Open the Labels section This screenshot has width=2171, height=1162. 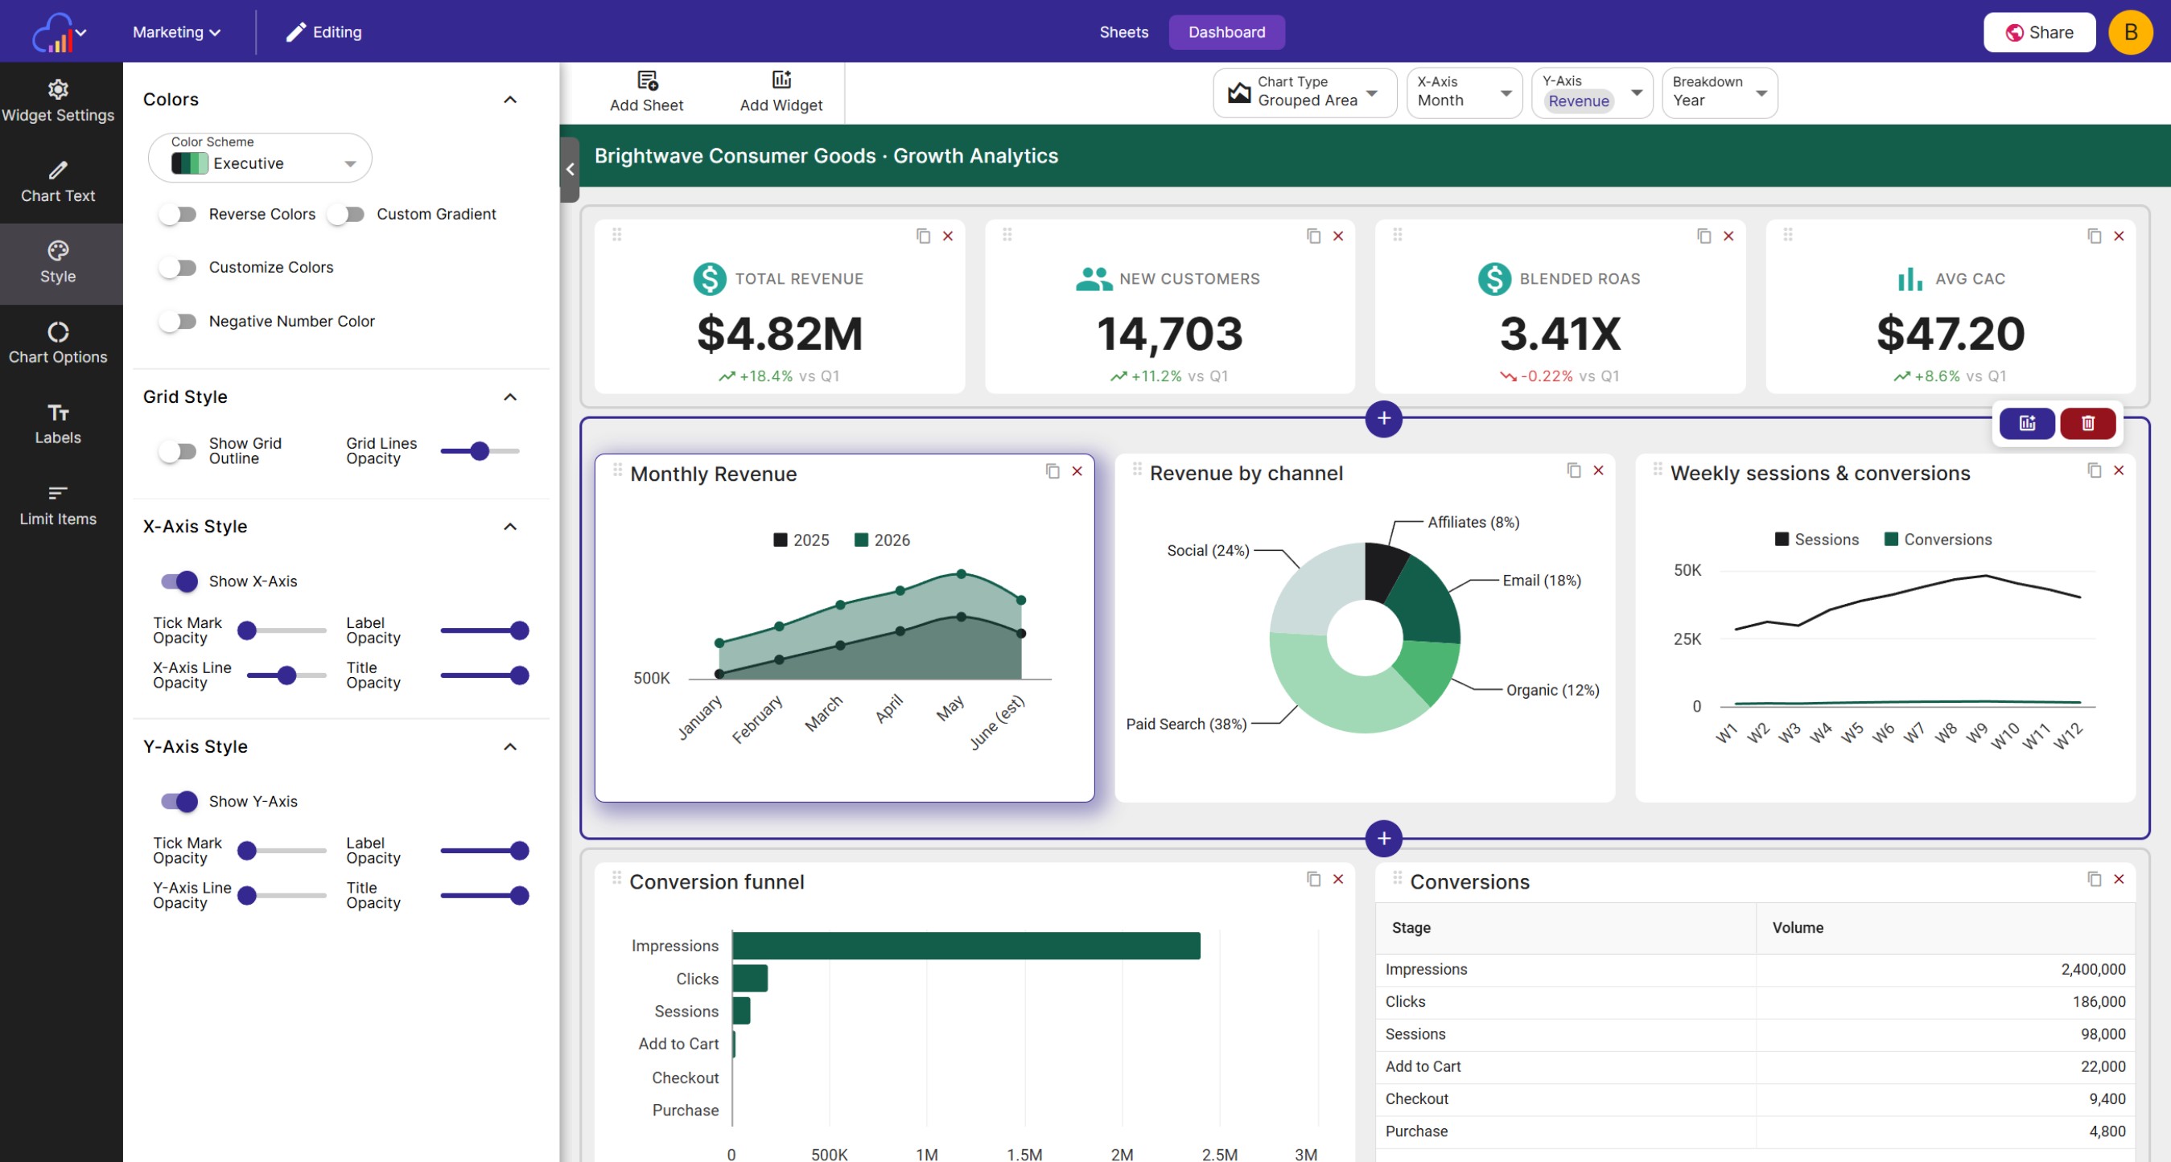tap(58, 425)
